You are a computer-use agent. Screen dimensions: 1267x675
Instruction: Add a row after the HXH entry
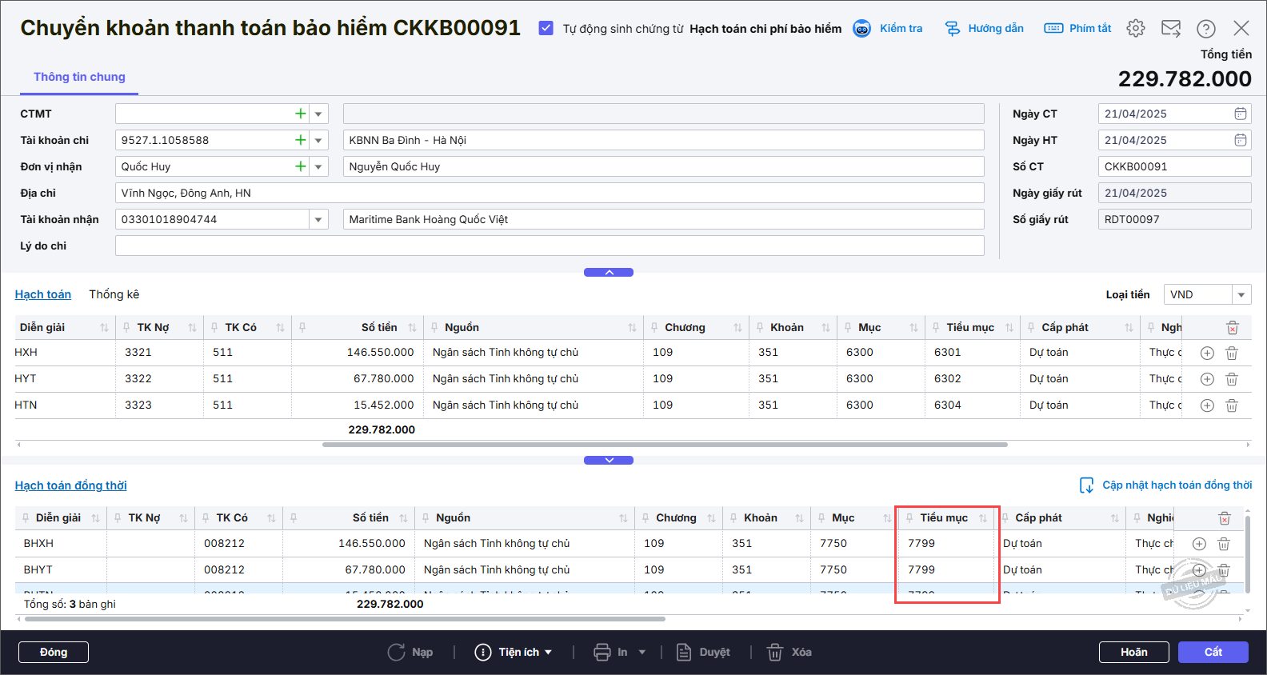pos(1208,353)
